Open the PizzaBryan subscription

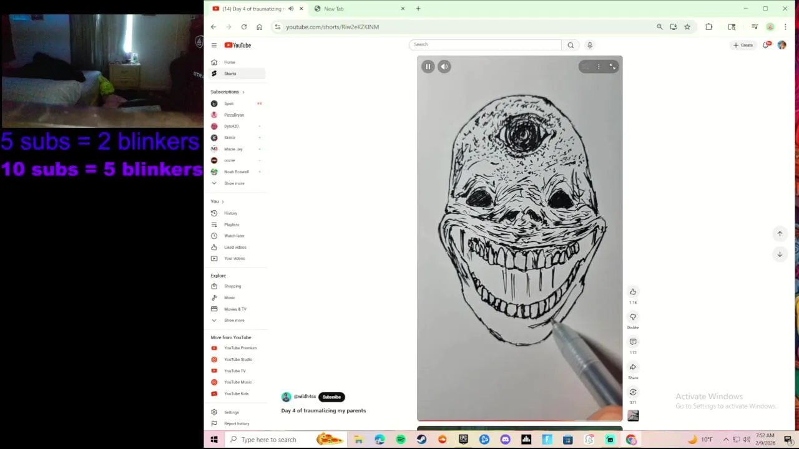pos(237,115)
